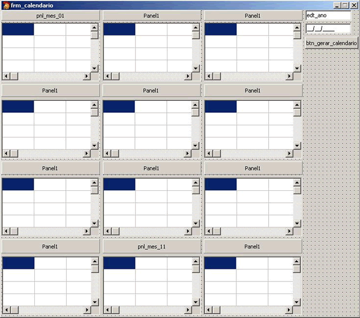Click horizontal scrollbar thumb in bottom-left grid
Screen dimensions: 360x318
14,310
